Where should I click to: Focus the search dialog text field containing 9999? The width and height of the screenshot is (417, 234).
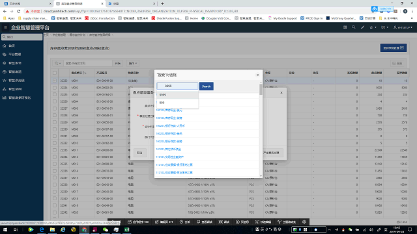(x=177, y=86)
